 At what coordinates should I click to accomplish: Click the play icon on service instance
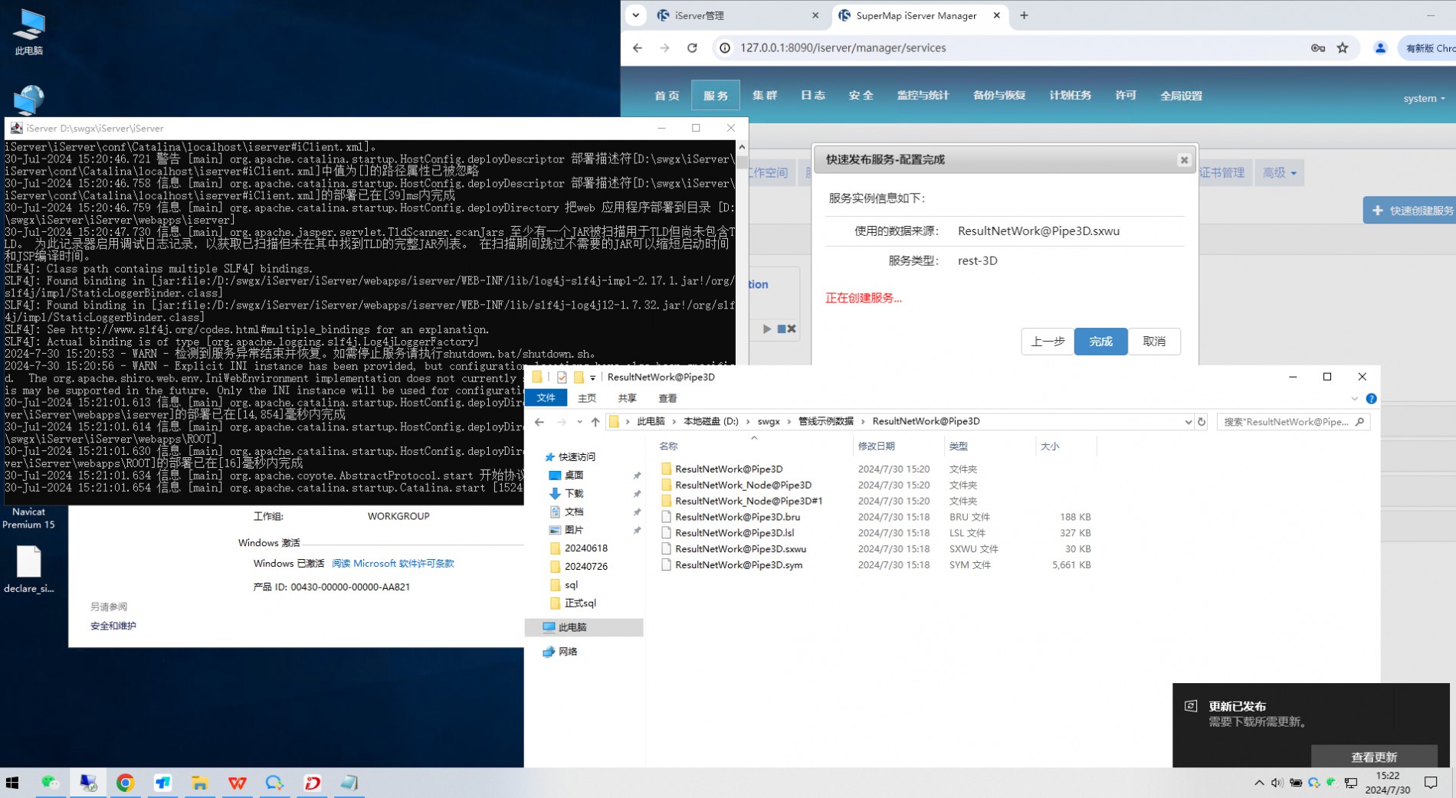[x=766, y=329]
